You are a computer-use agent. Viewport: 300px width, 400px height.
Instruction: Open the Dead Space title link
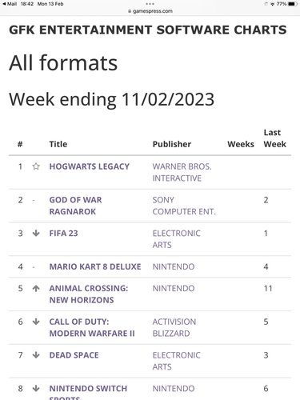(x=74, y=355)
